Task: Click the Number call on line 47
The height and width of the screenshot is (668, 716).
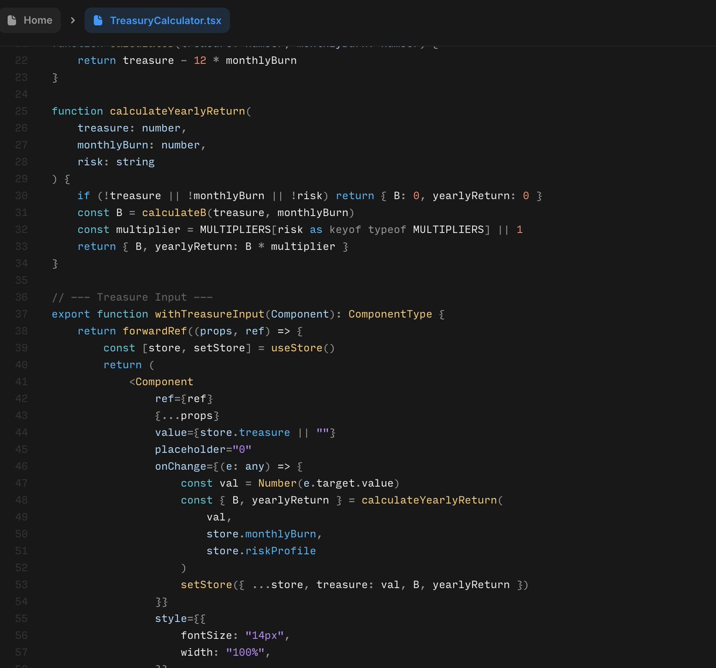Action: pos(277,483)
